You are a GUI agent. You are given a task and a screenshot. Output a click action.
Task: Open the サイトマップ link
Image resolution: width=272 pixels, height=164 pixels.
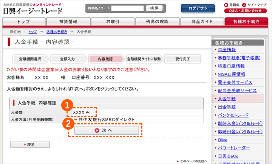point(257,5)
